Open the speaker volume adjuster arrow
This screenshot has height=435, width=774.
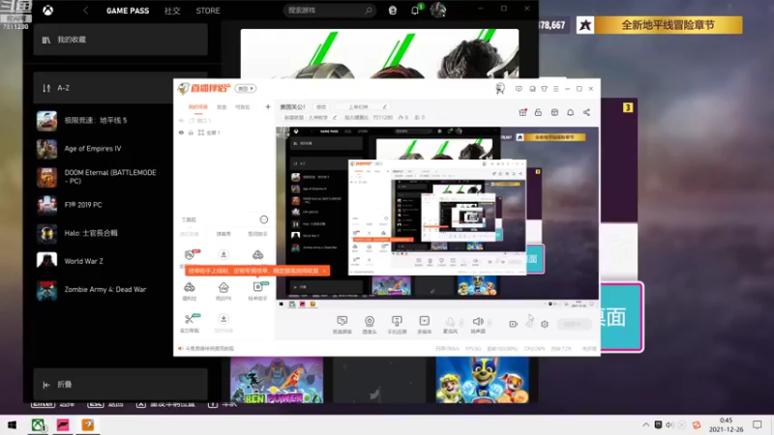tap(490, 323)
